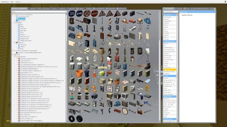Collapse the top spawnlist root folder
Screen dimensions: 227x127
13,14
